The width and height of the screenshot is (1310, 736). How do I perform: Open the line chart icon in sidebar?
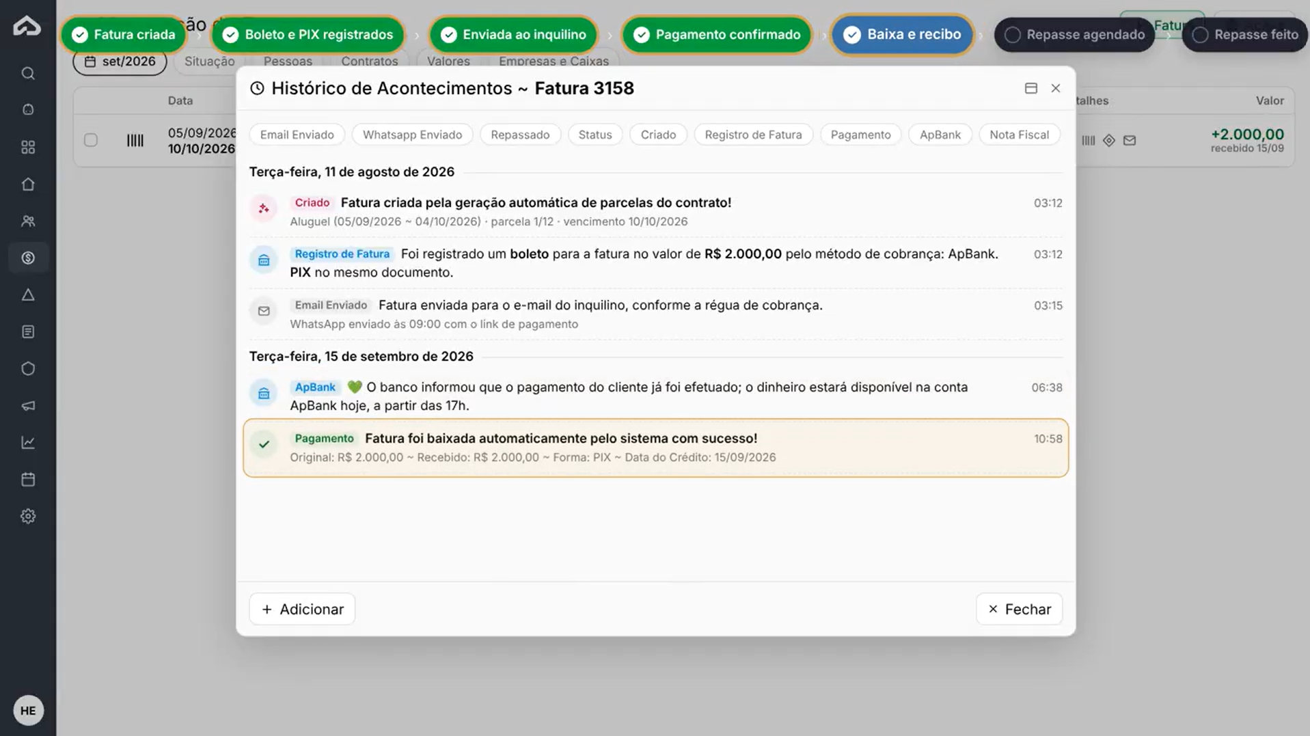pos(28,442)
